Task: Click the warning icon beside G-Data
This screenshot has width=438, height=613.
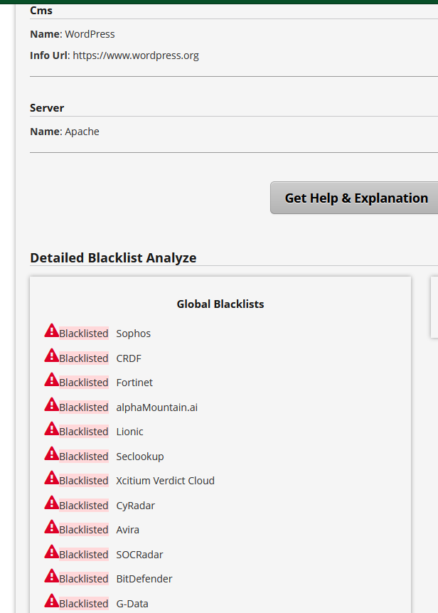Action: click(x=52, y=600)
